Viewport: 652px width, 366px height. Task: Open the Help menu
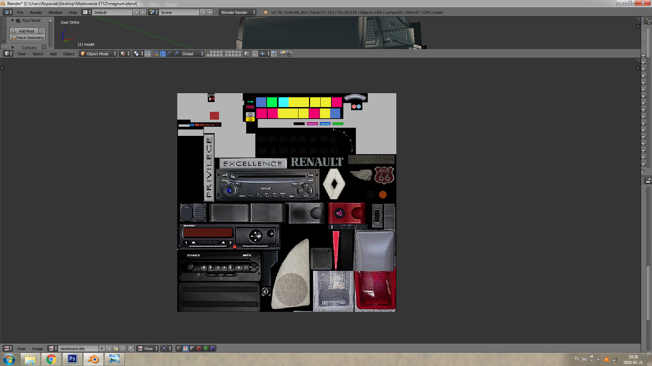[x=73, y=13]
